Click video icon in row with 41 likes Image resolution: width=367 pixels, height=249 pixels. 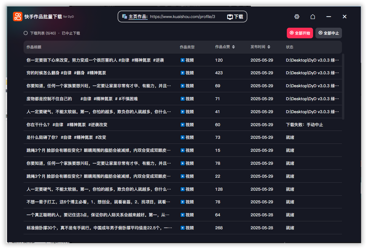(x=182, y=112)
